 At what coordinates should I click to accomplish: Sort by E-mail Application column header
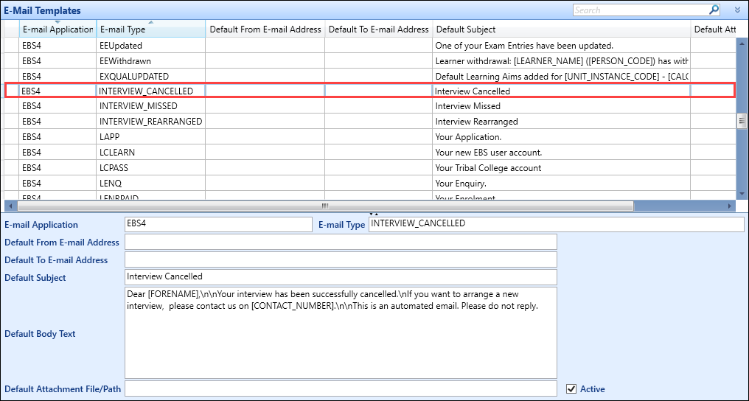(58, 29)
